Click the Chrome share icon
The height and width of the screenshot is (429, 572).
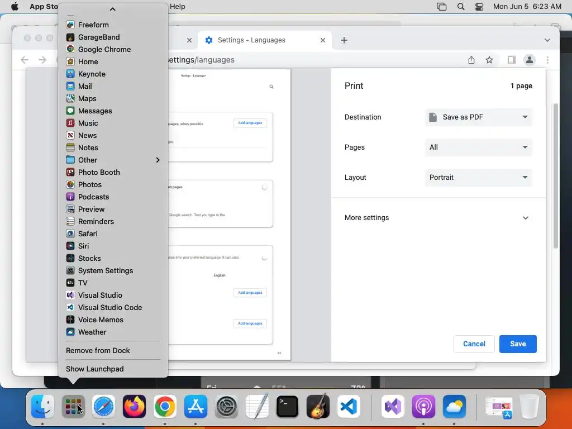471,60
